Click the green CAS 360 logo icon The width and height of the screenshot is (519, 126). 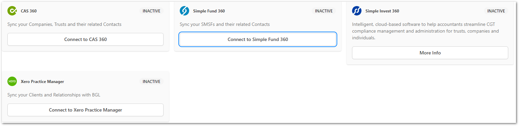click(x=12, y=11)
